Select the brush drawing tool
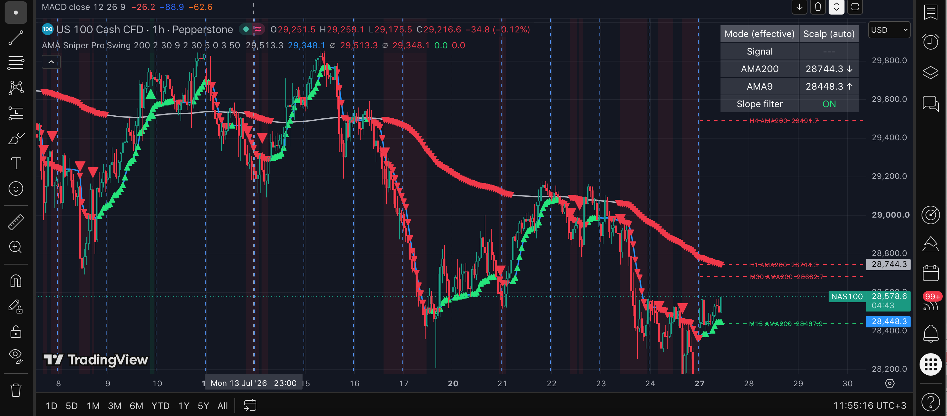 point(16,139)
